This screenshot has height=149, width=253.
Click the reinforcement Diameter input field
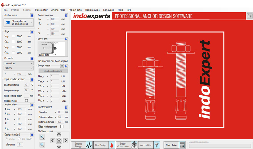pos(60,112)
